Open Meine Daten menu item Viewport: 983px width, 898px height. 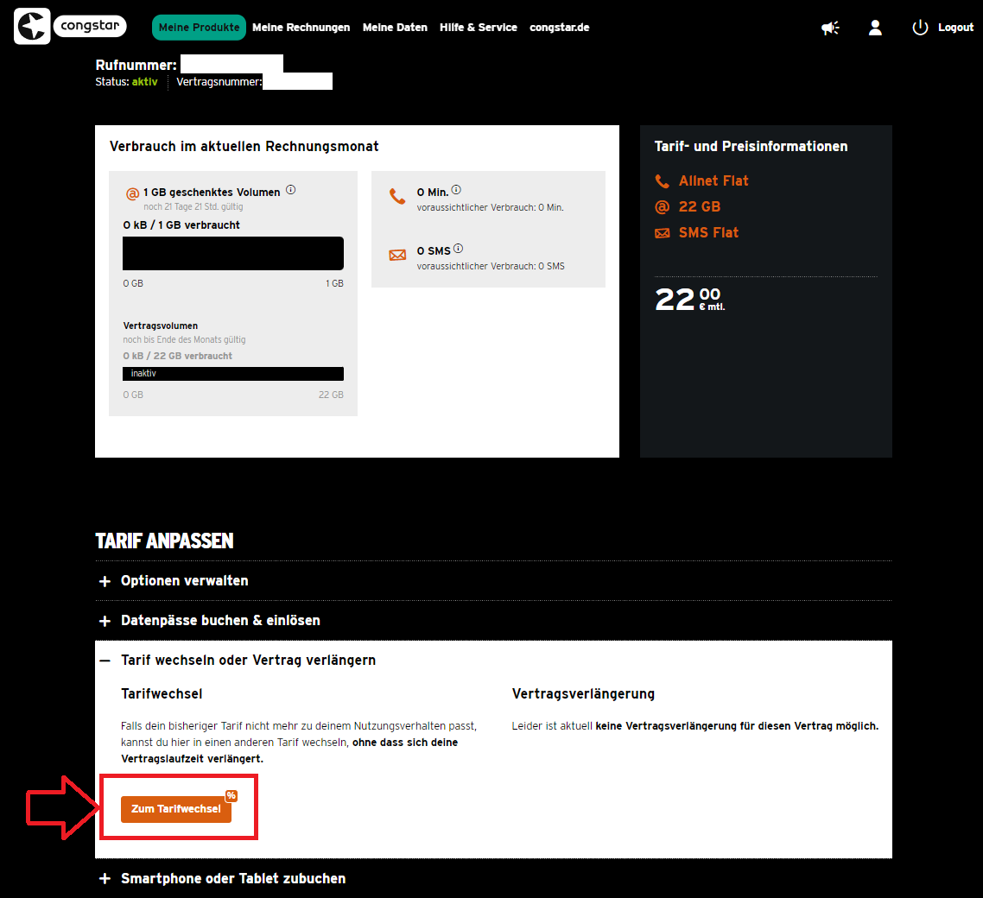click(x=395, y=28)
